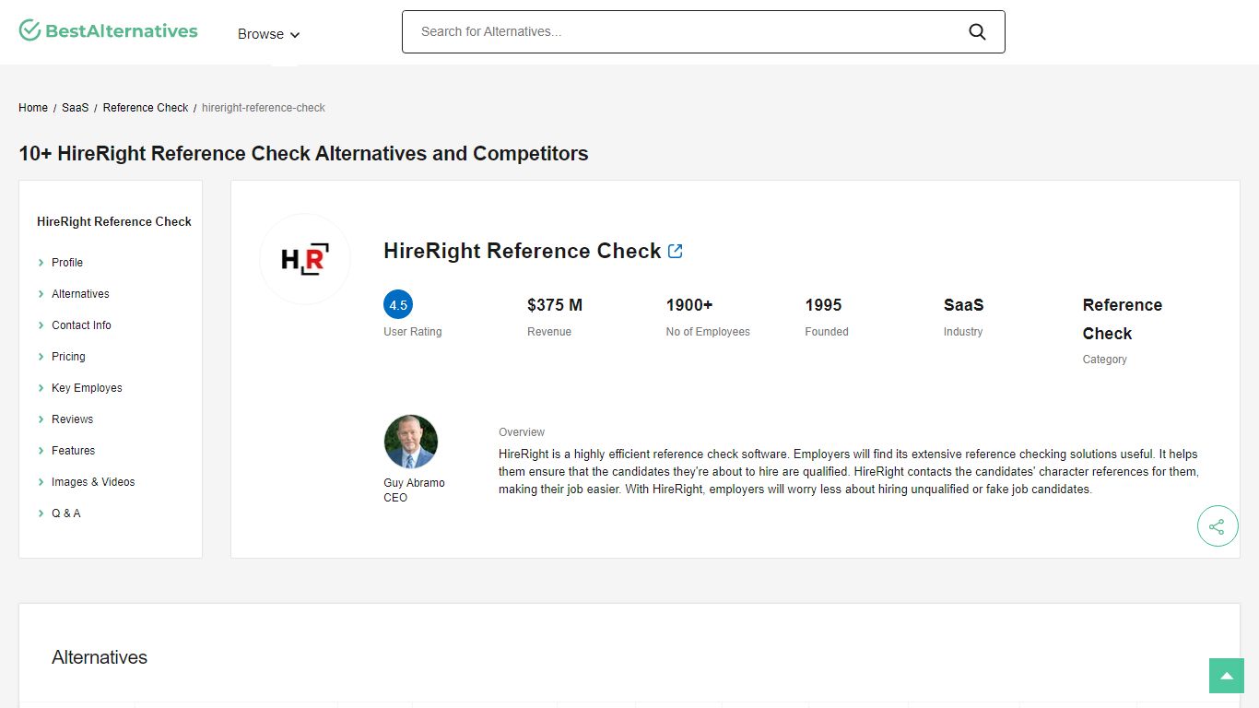Click the hireright-reference-check breadcrumb text
The height and width of the screenshot is (708, 1259).
264,108
